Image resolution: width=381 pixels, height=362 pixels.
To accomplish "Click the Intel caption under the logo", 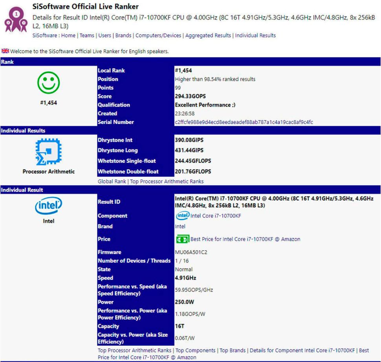I will [x=49, y=221].
